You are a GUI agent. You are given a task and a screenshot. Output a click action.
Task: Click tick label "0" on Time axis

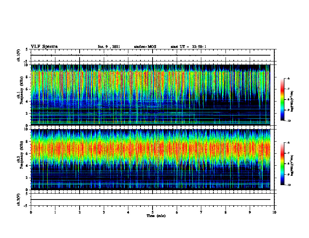pyautogui.click(x=31, y=212)
